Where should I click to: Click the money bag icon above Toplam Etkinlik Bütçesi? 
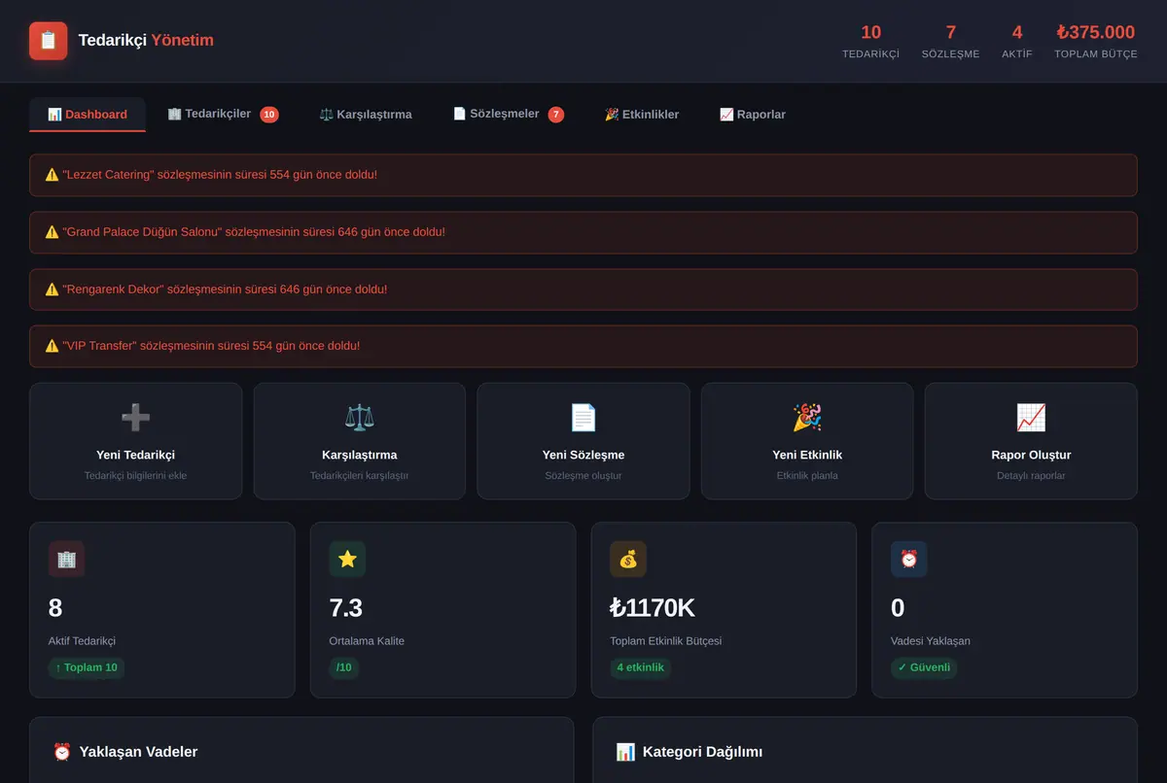point(628,560)
